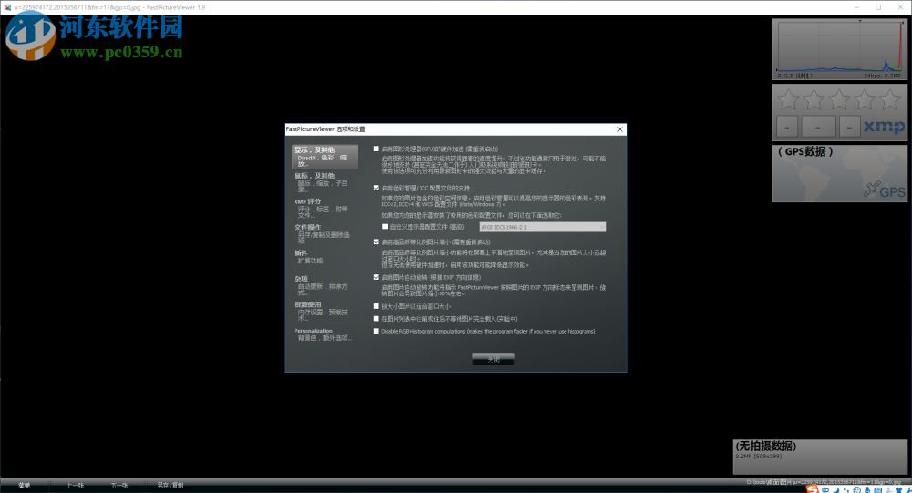Image resolution: width=912 pixels, height=493 pixels.
Task: Click the GPS satellite icon
Action: point(871,188)
